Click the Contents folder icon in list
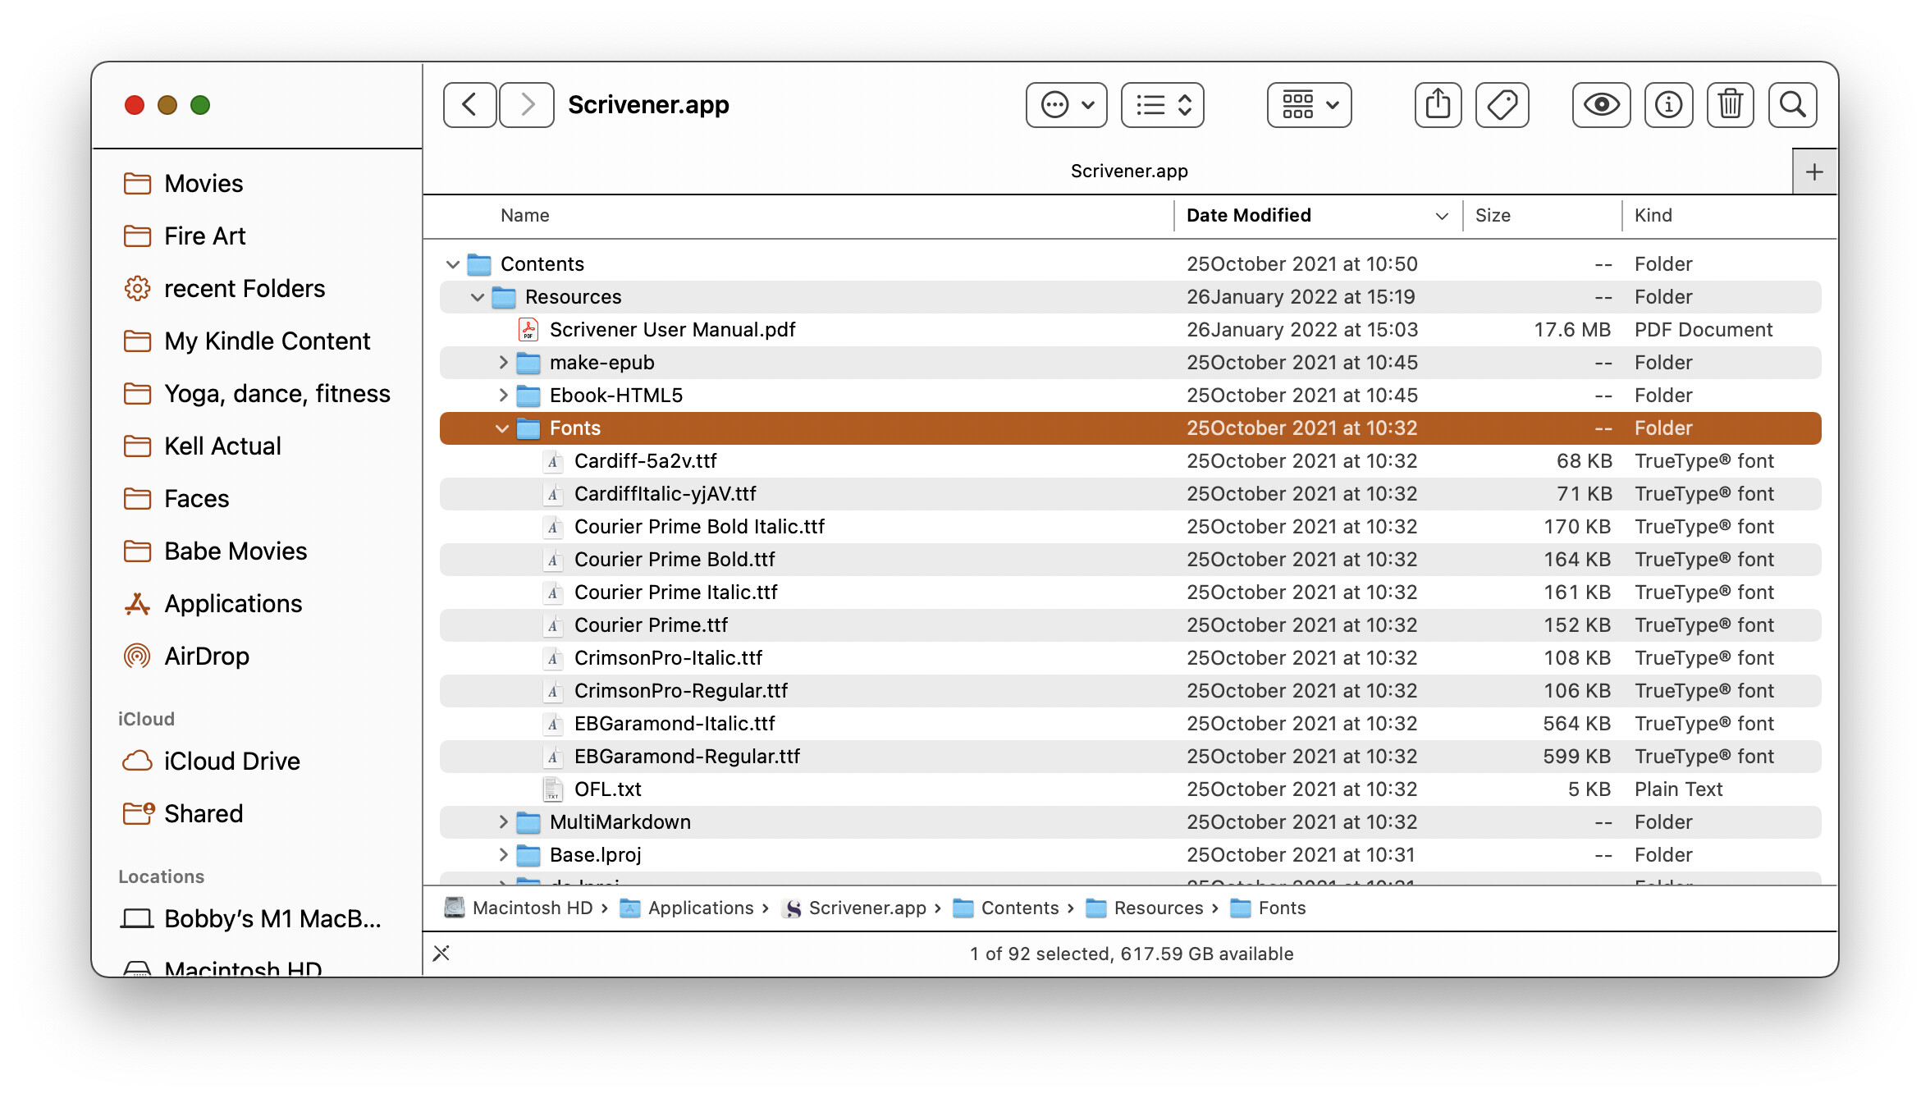Image resolution: width=1930 pixels, height=1098 pixels. (x=479, y=264)
